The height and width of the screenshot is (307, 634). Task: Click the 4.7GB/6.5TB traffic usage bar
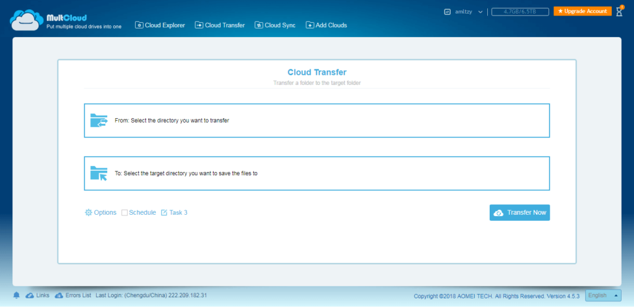coord(520,12)
